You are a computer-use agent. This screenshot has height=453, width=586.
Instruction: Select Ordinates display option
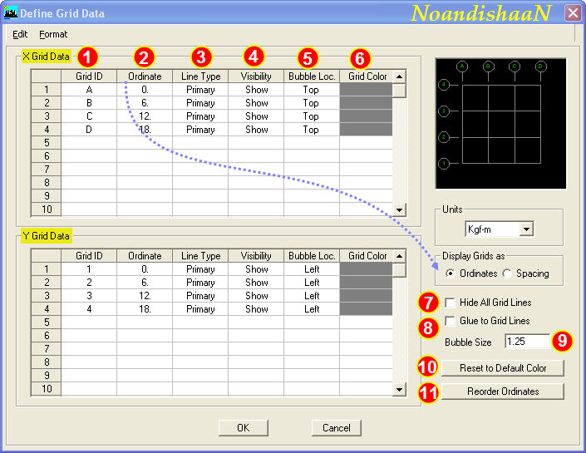(x=451, y=273)
